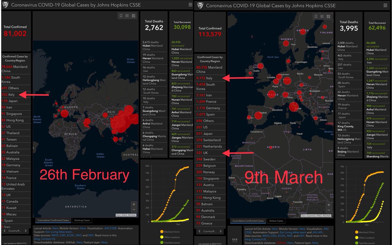Go to previous list page, left Country/Region pager
The height and width of the screenshot is (245, 392).
coord(4,231)
